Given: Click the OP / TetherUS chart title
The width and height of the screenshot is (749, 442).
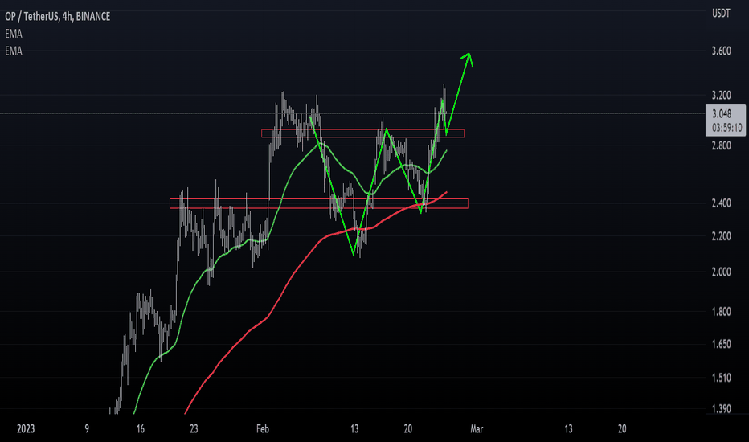Looking at the screenshot, I should tap(57, 17).
